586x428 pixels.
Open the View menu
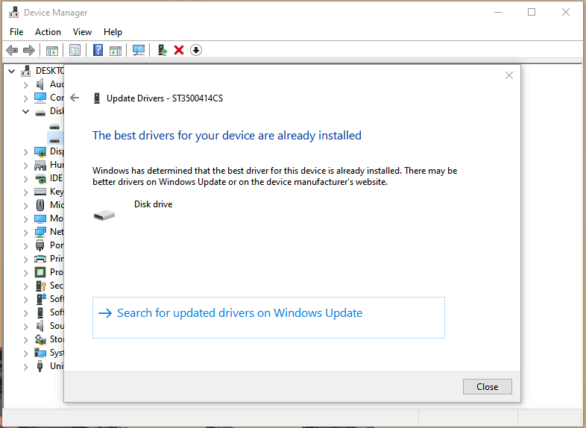(x=82, y=32)
